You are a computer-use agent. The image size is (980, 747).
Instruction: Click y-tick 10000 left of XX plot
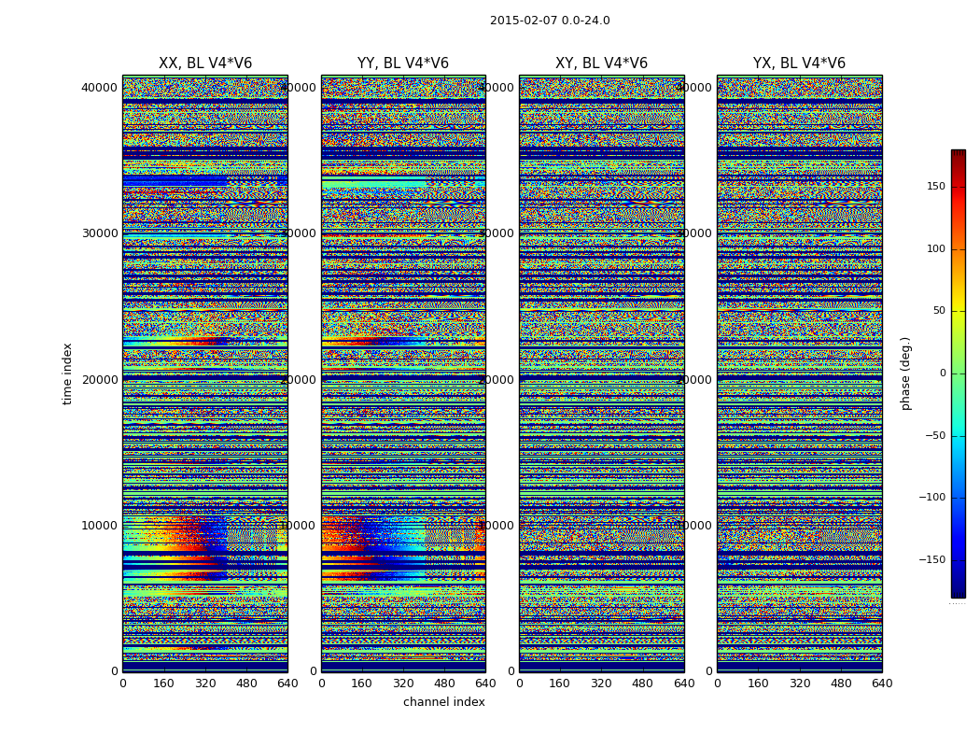tap(99, 525)
